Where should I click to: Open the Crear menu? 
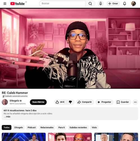(x=113, y=4)
